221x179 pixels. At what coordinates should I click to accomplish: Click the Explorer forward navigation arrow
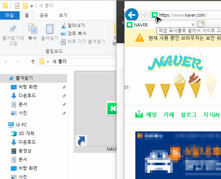pos(17,62)
